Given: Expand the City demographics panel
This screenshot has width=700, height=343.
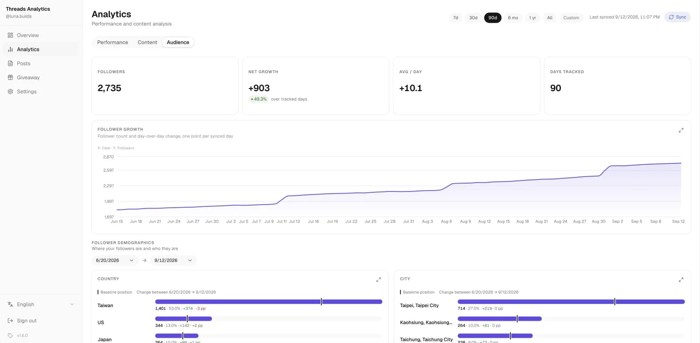Looking at the screenshot, I should (681, 279).
